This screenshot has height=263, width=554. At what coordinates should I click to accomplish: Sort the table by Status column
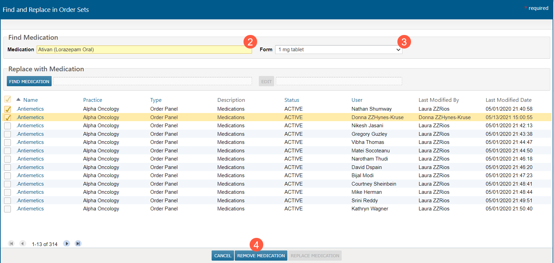pos(291,100)
